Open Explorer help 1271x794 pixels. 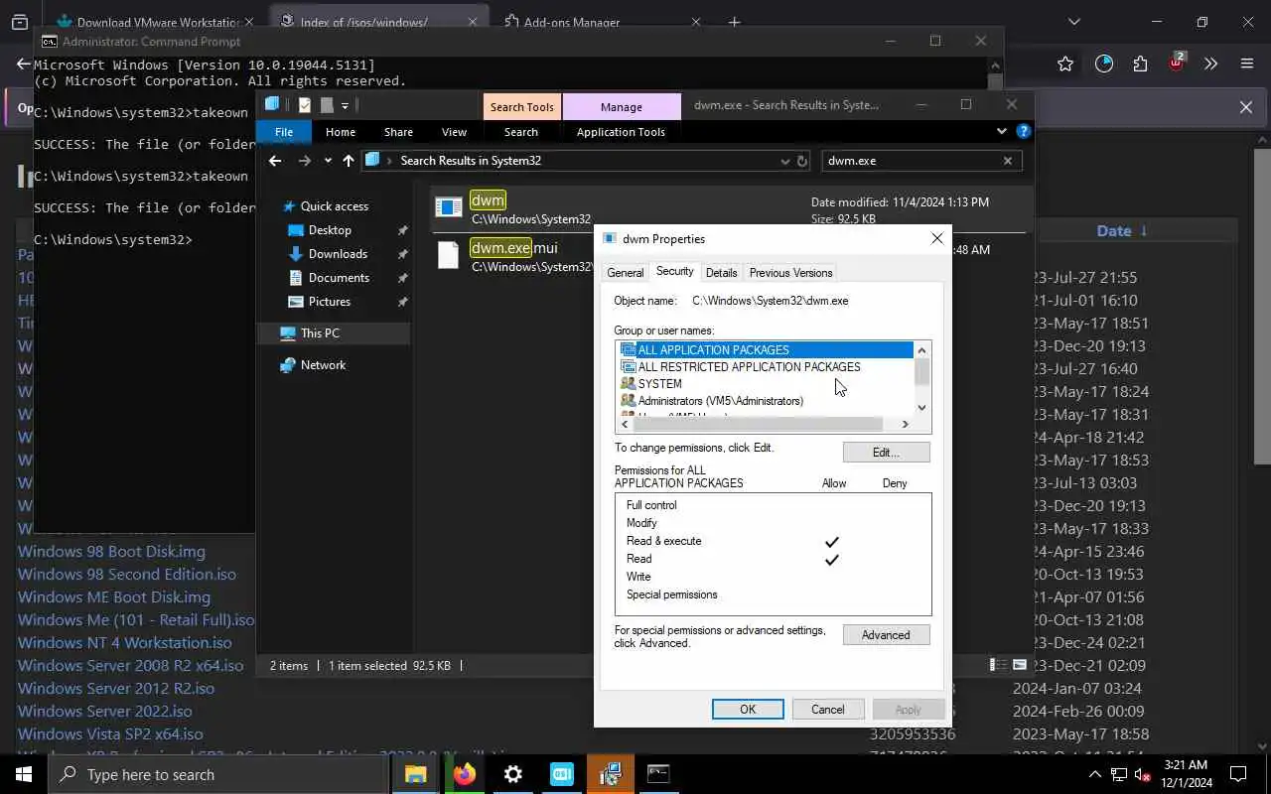[x=1024, y=131]
